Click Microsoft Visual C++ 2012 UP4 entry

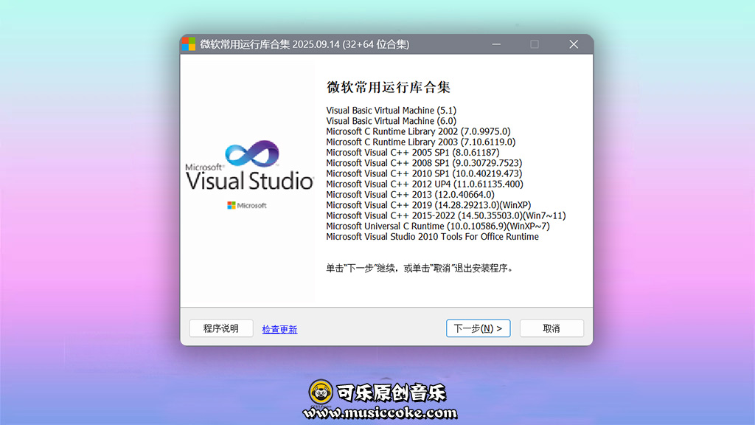click(425, 184)
